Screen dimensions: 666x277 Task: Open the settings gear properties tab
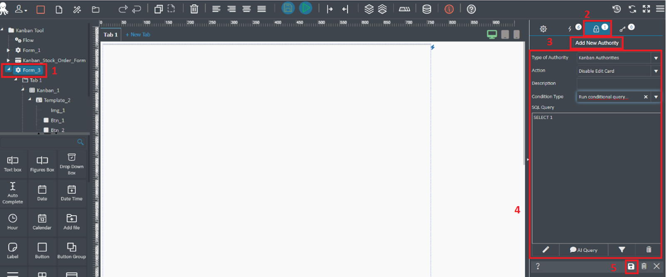pyautogui.click(x=543, y=29)
